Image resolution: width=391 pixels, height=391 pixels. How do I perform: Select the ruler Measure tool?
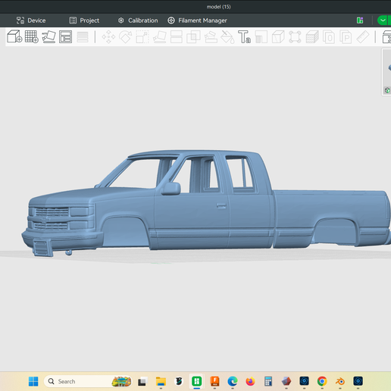point(363,37)
